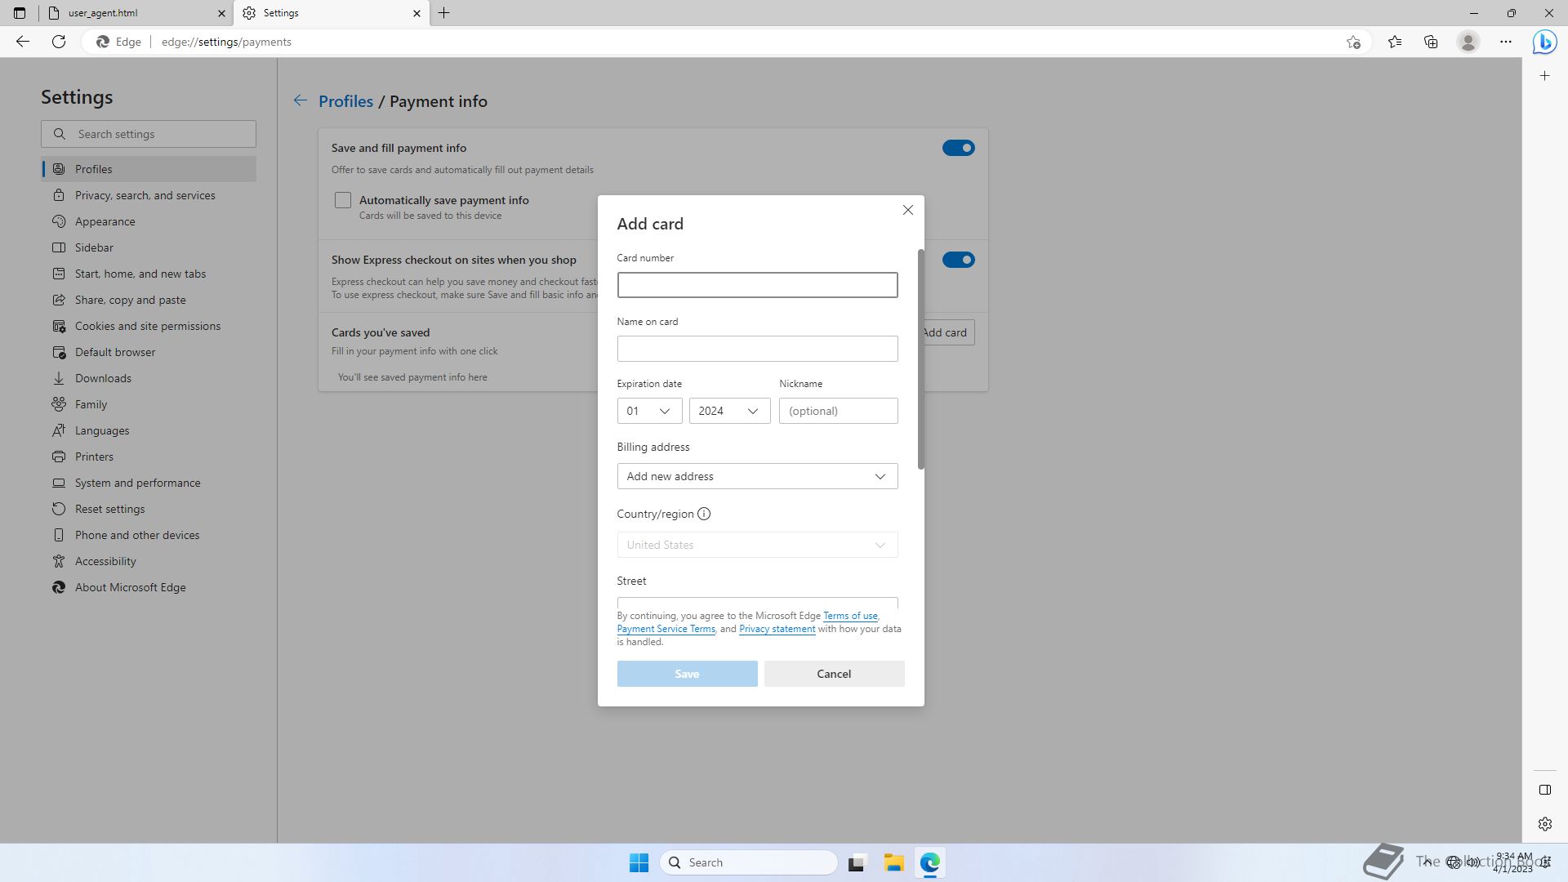Toggle Save and fill payment info switch

coord(958,148)
